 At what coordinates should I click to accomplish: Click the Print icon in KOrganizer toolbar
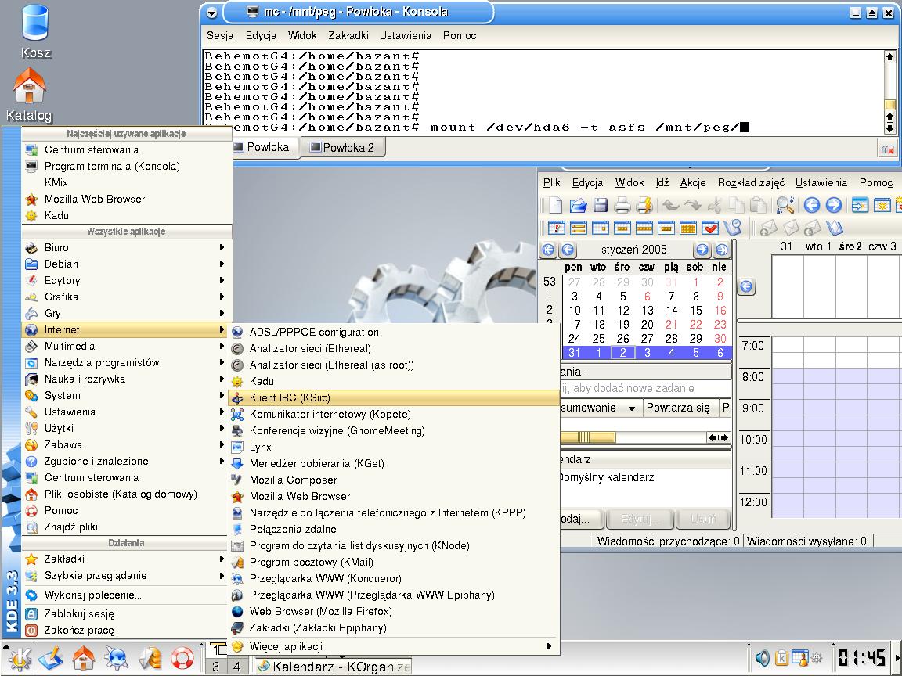pos(622,205)
